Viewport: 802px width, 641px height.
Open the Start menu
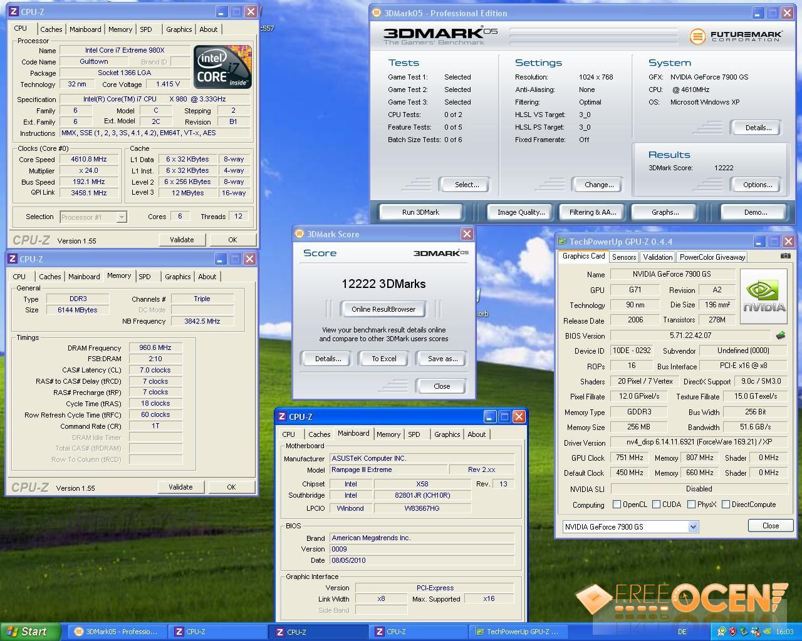pyautogui.click(x=31, y=632)
